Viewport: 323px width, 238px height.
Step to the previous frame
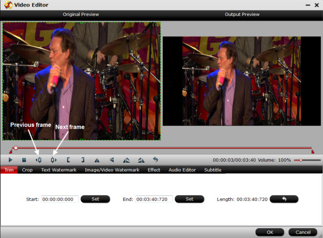point(39,160)
